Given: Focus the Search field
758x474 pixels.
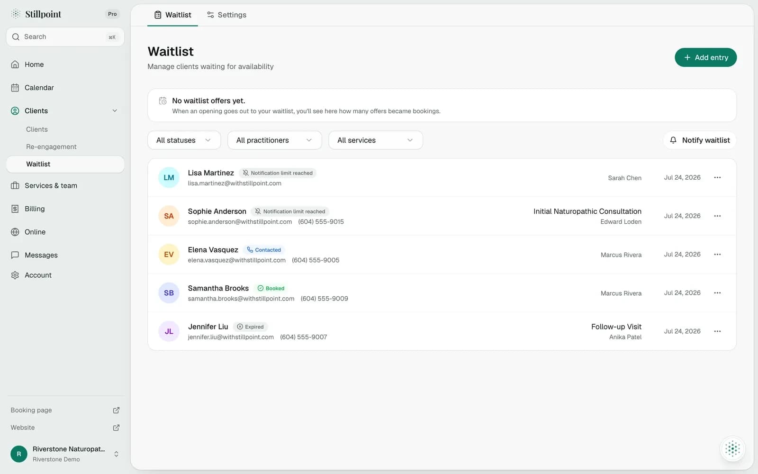Looking at the screenshot, I should coord(65,37).
